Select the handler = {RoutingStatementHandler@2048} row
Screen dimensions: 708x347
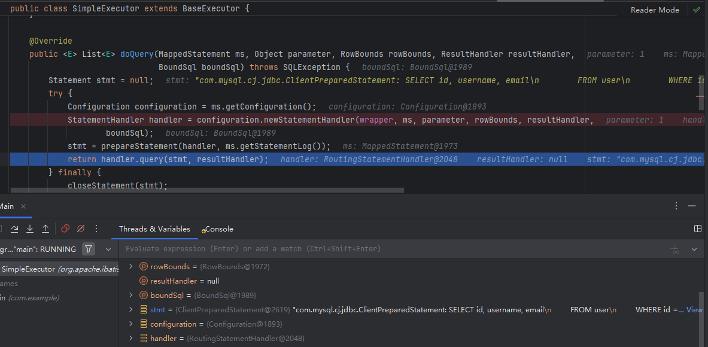[410, 339]
